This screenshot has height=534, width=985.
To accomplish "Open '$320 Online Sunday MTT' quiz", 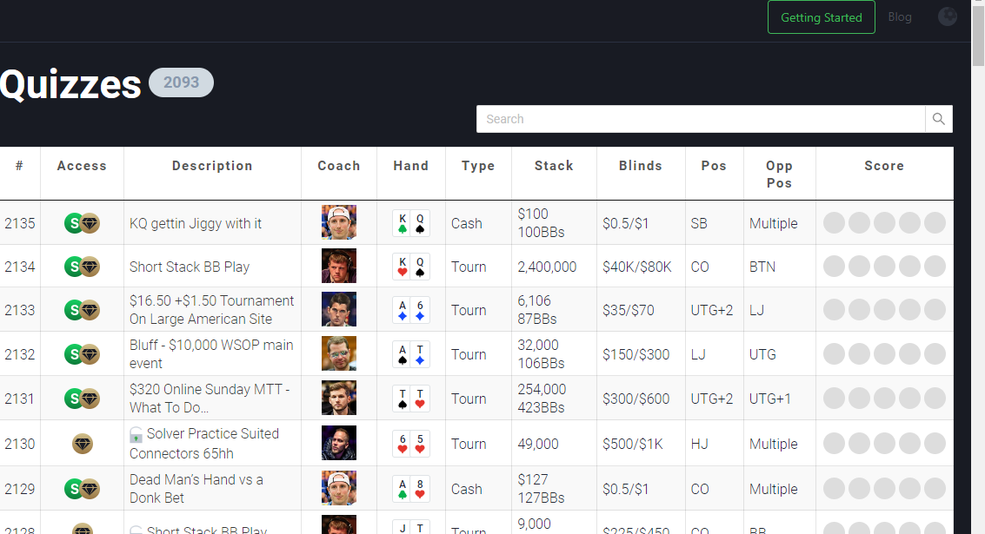I will (x=210, y=399).
